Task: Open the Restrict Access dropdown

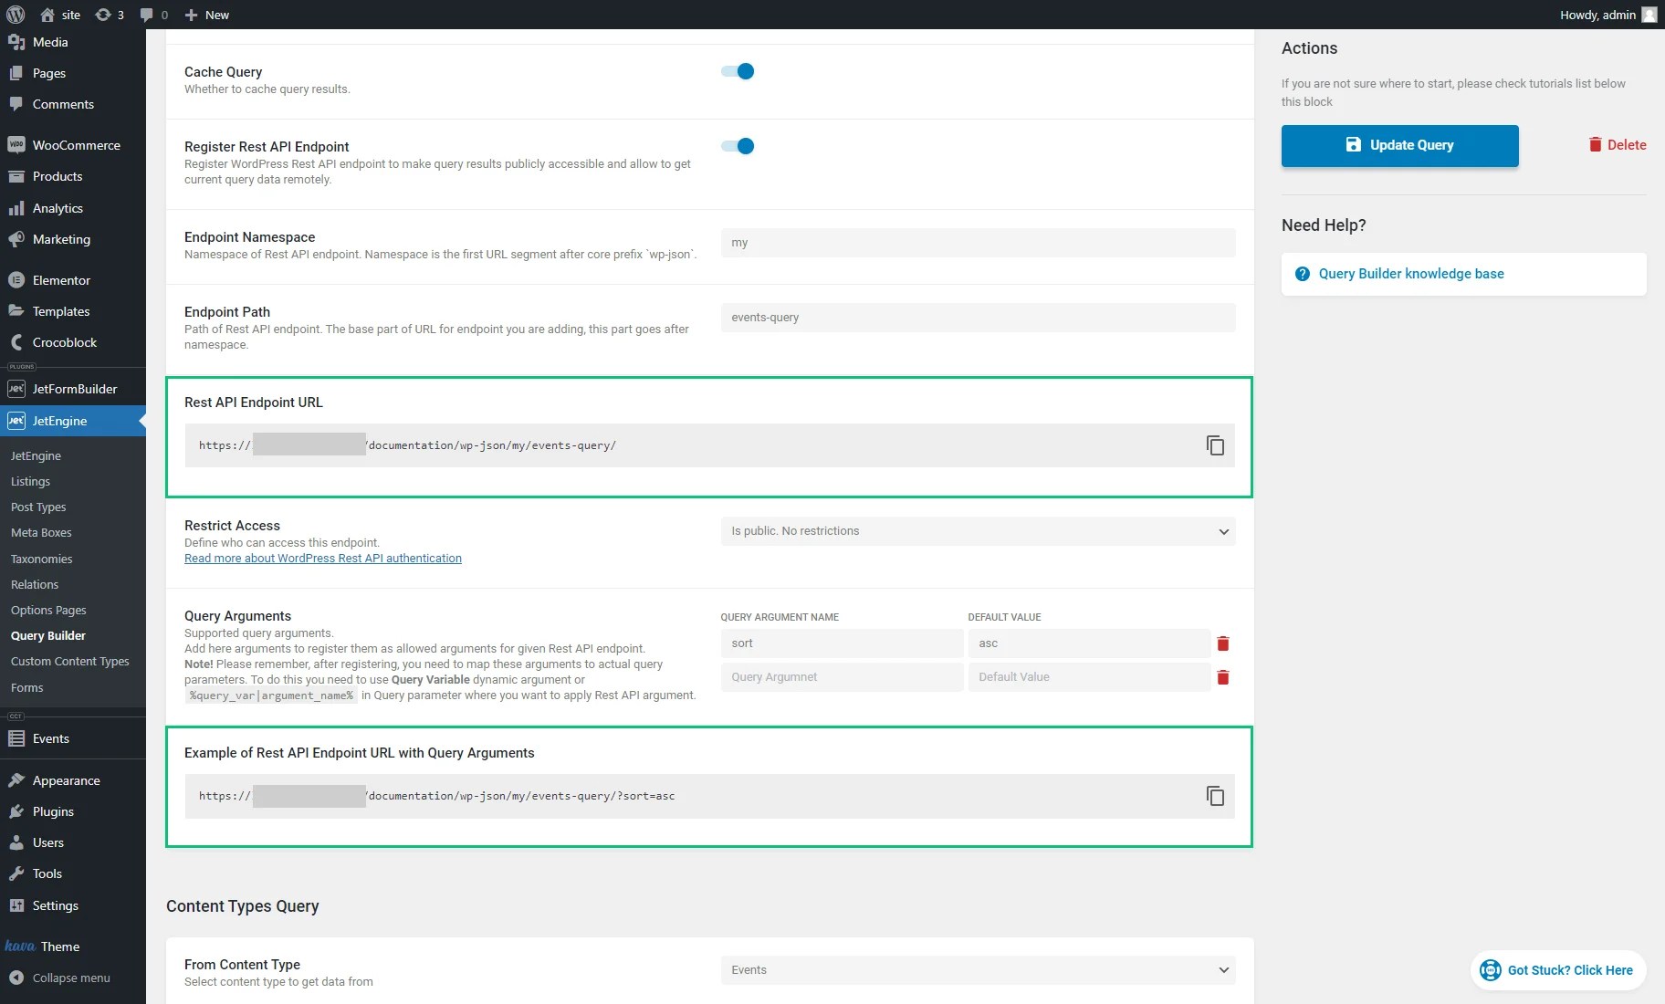Action: pyautogui.click(x=978, y=530)
